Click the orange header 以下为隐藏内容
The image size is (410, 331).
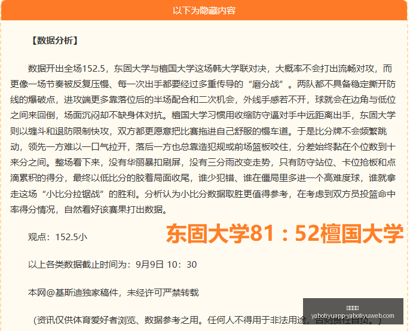[204, 11]
